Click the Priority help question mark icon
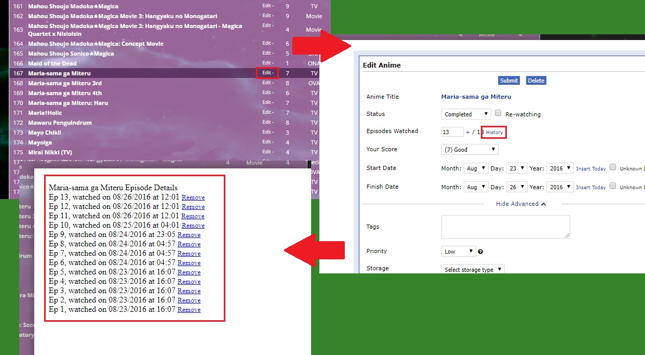 [480, 252]
